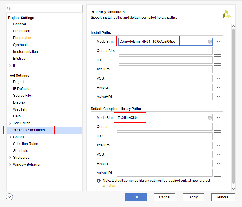Image resolution: width=242 pixels, height=207 pixels.
Task: Open the help question mark button
Action: [x=9, y=197]
